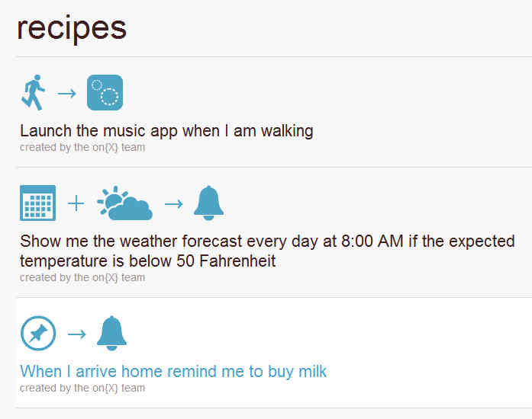532x419 pixels.
Task: Click the walking person trigger icon
Action: coord(33,93)
